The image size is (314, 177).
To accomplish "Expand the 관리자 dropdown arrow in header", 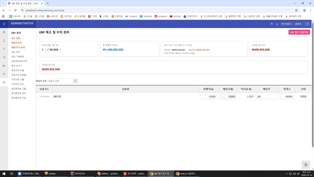I will 307,24.
